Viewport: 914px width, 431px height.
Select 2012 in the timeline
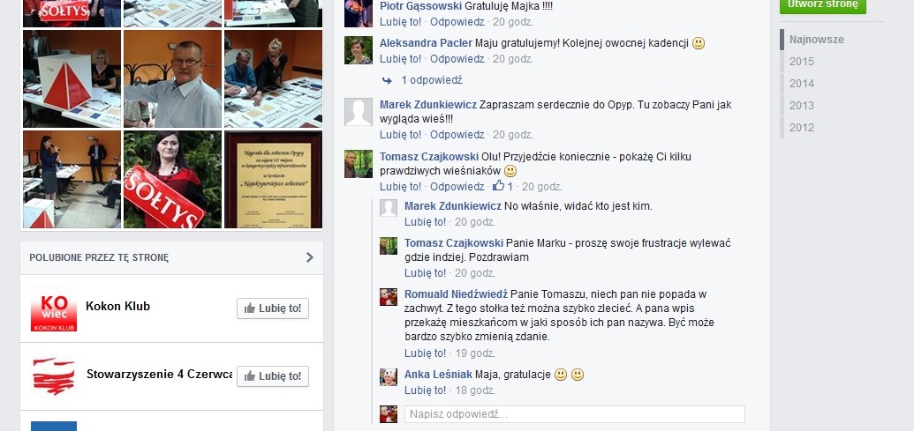pos(802,128)
